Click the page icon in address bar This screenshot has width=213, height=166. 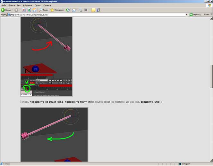click(x=9, y=15)
